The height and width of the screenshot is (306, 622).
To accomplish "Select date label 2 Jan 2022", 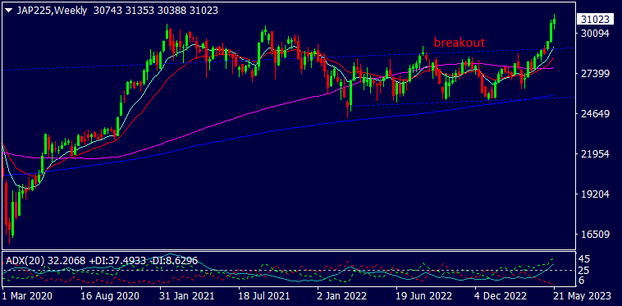I will click(341, 296).
